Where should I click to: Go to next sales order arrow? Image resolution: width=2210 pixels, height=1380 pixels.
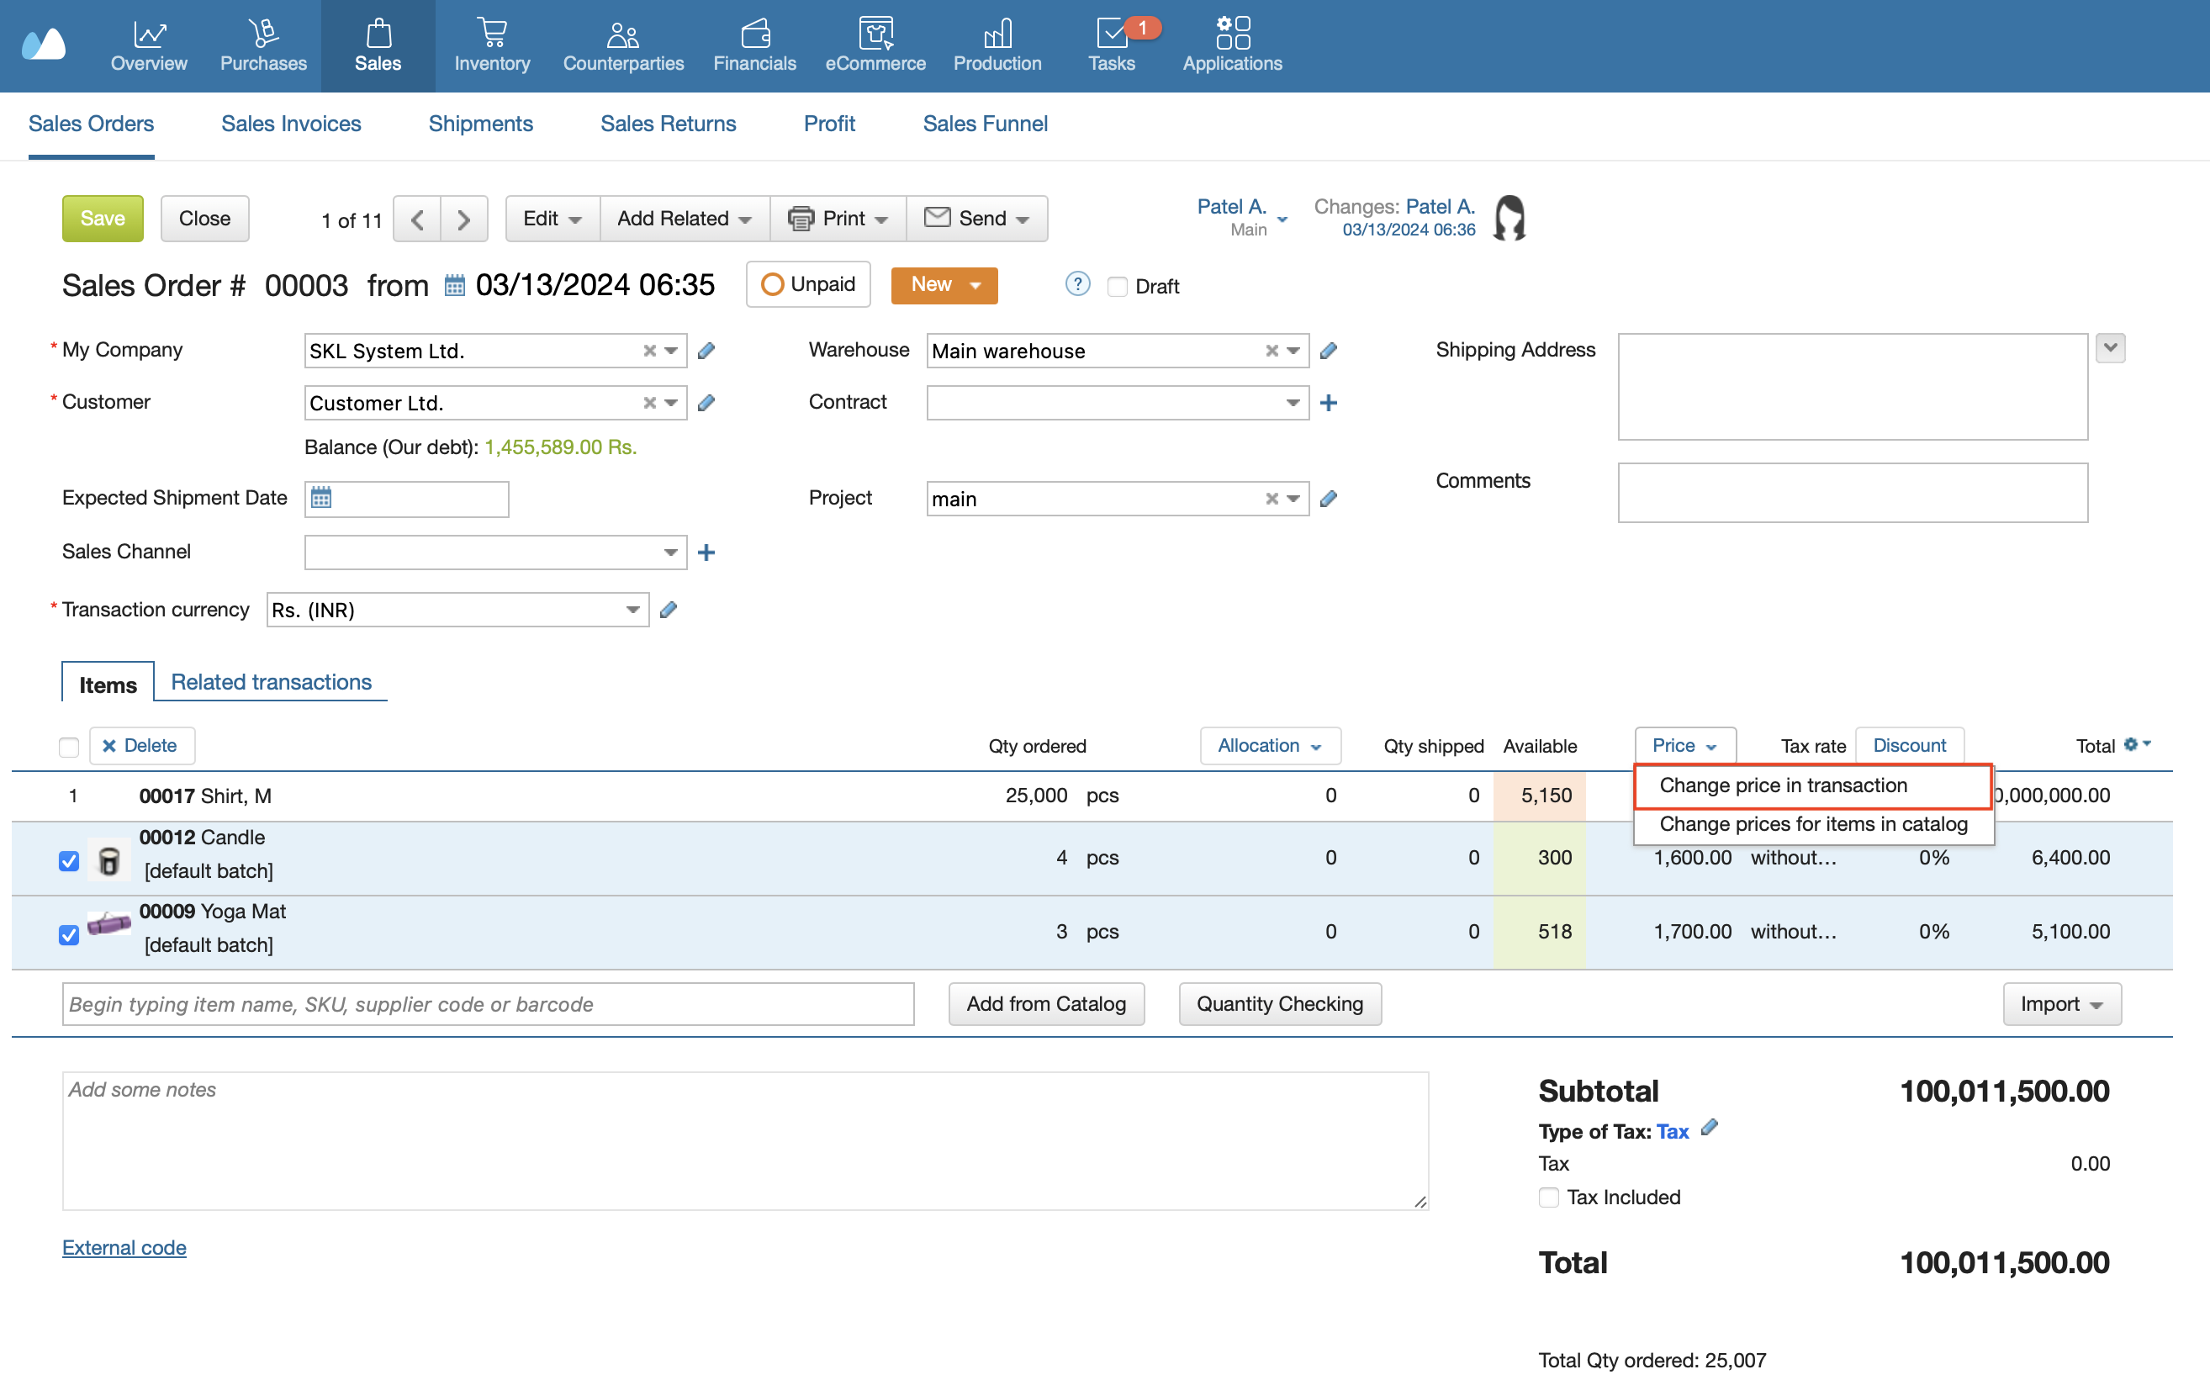463,219
